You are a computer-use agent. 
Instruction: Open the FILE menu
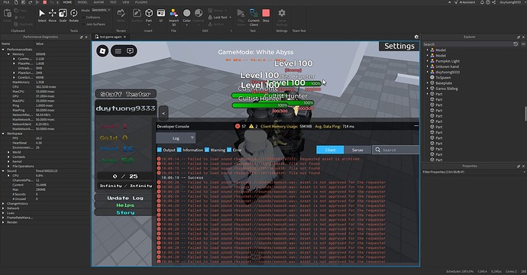point(6,2)
